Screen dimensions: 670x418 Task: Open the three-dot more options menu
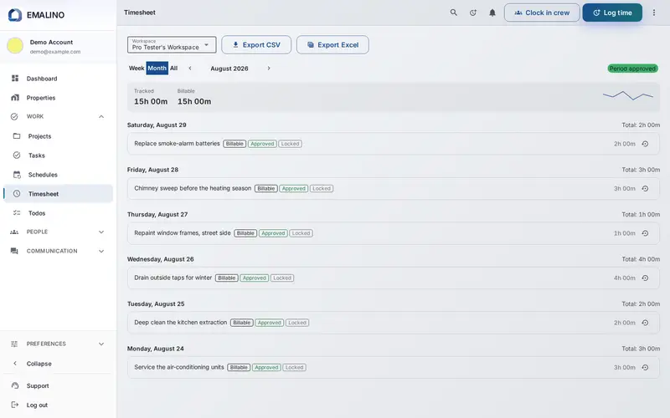tap(654, 13)
